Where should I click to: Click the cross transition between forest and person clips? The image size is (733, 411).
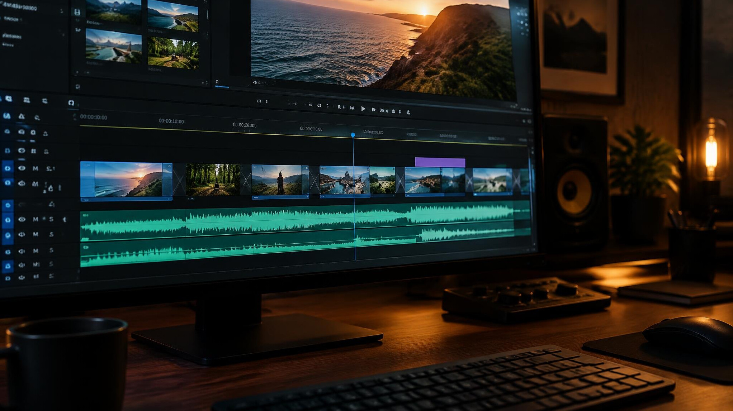coord(246,180)
